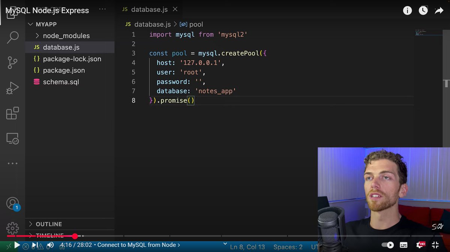Open package.json file
Image resolution: width=450 pixels, height=252 pixels.
pos(70,70)
